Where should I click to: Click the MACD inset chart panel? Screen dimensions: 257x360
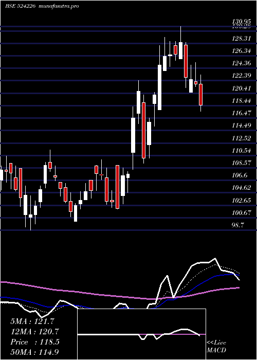(x=141, y=334)
